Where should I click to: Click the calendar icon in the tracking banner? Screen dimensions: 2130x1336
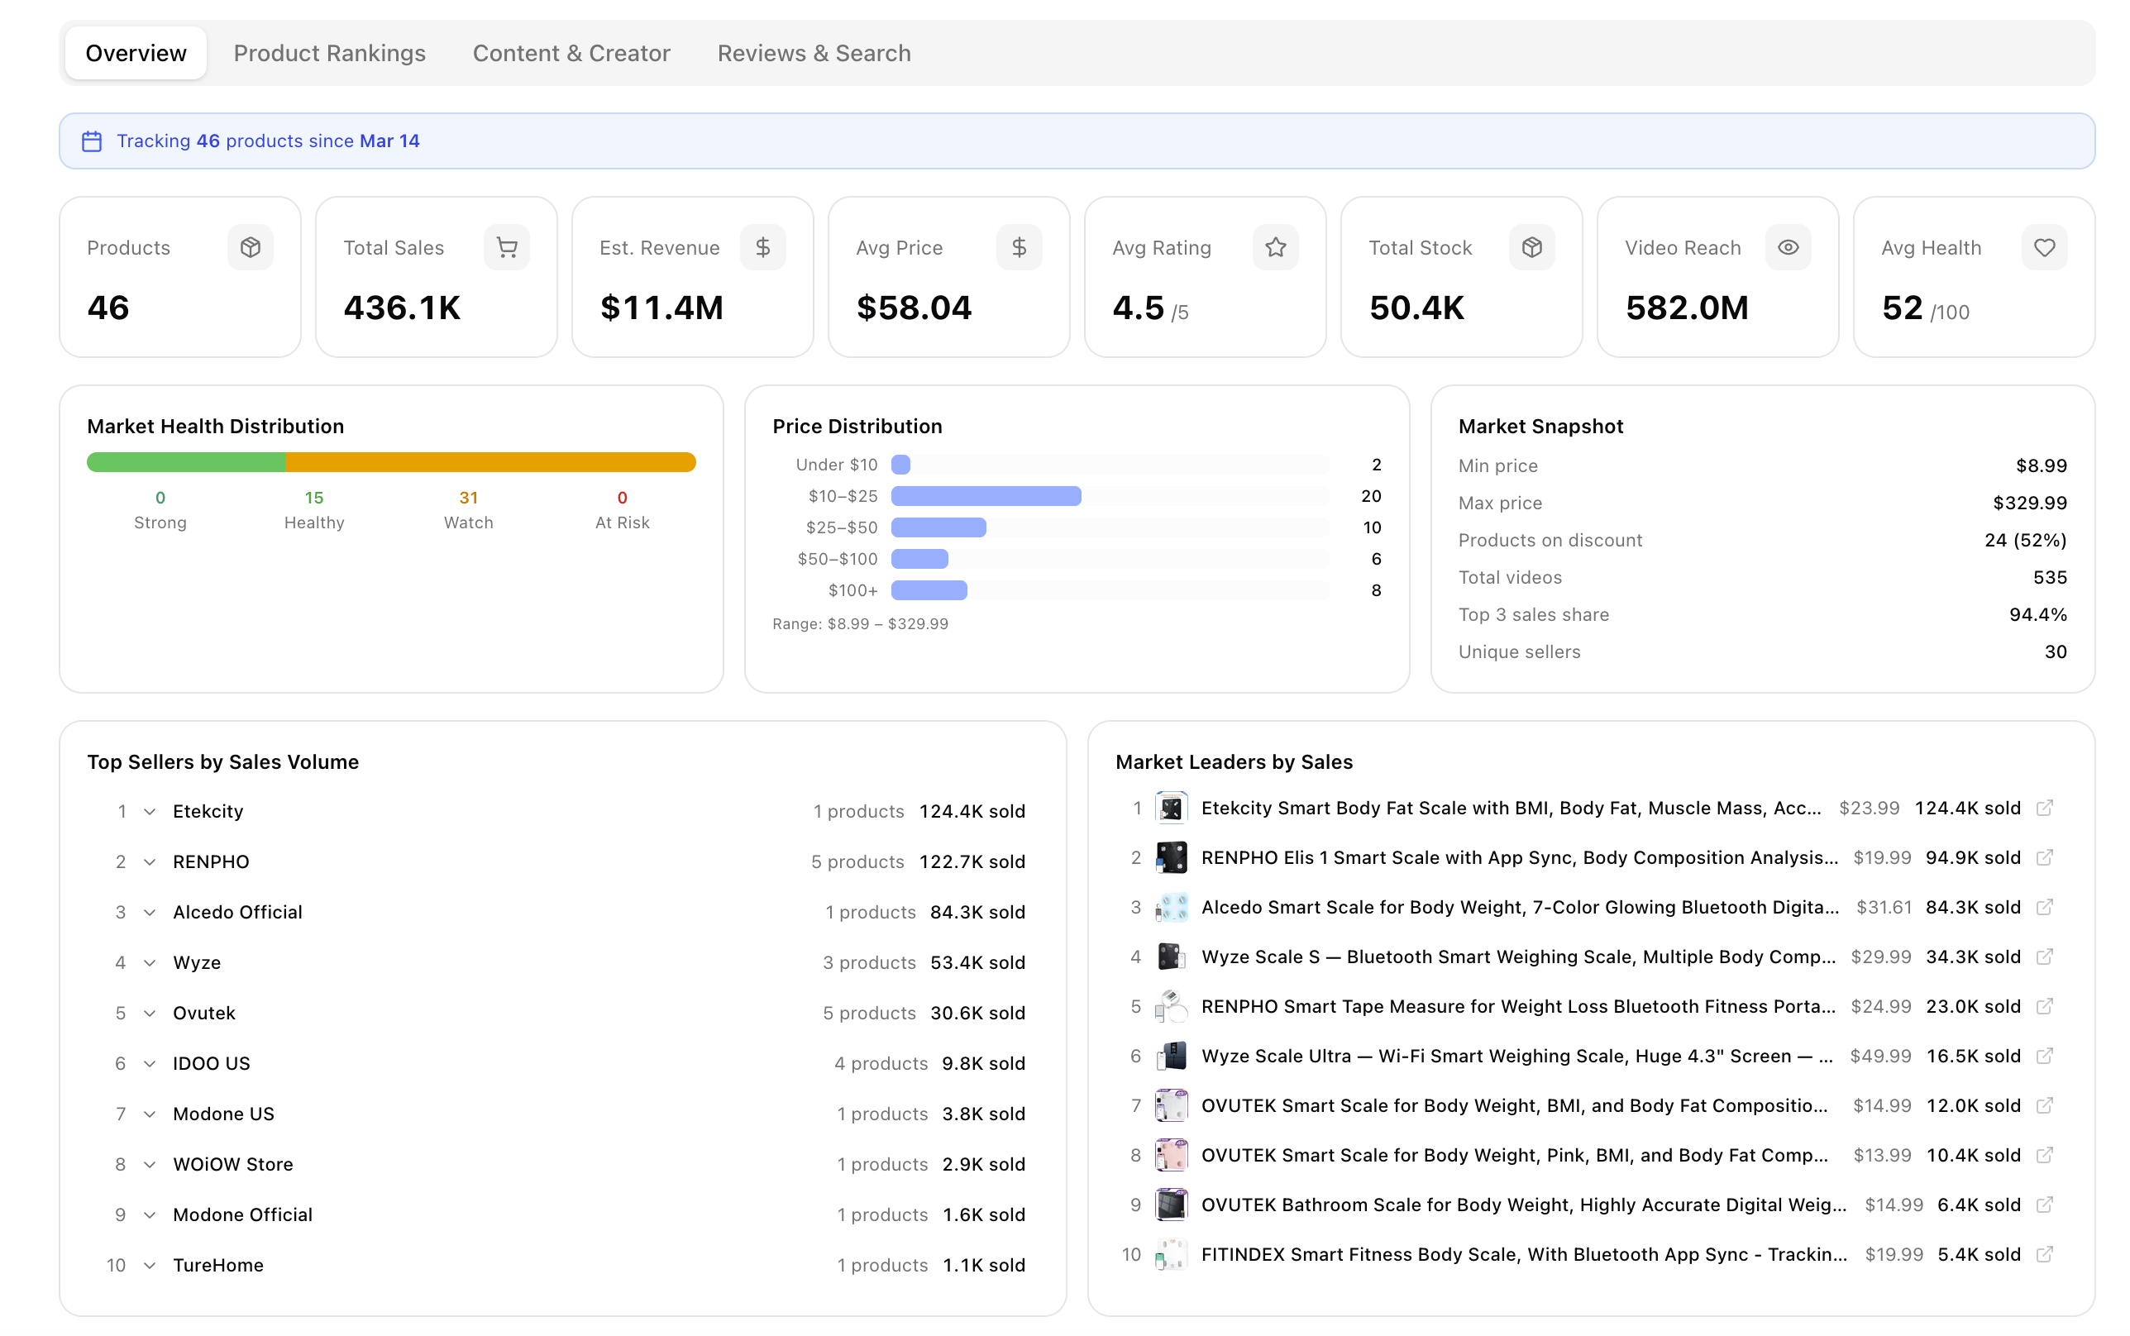tap(92, 141)
